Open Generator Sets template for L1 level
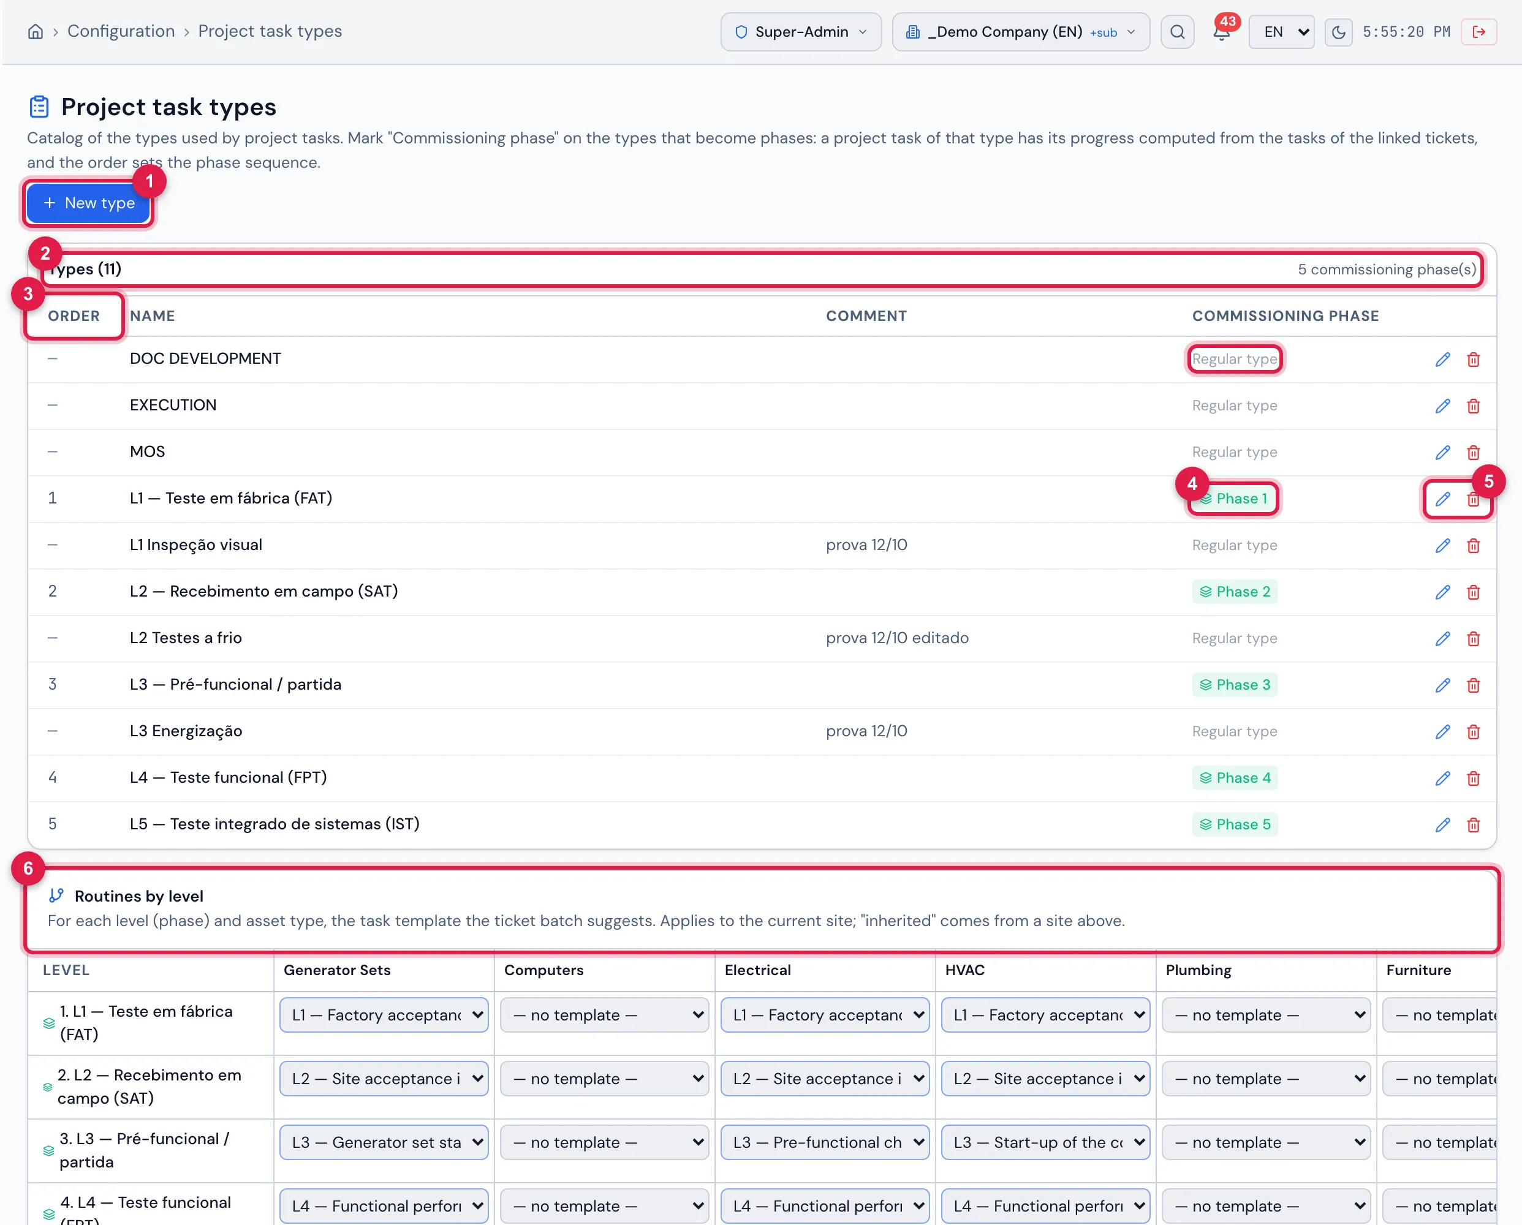This screenshot has width=1522, height=1225. point(384,1015)
